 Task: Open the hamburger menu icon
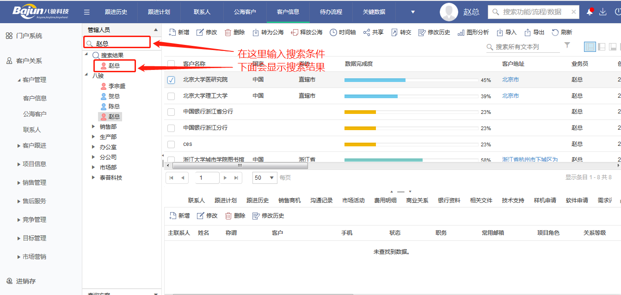[x=87, y=12]
